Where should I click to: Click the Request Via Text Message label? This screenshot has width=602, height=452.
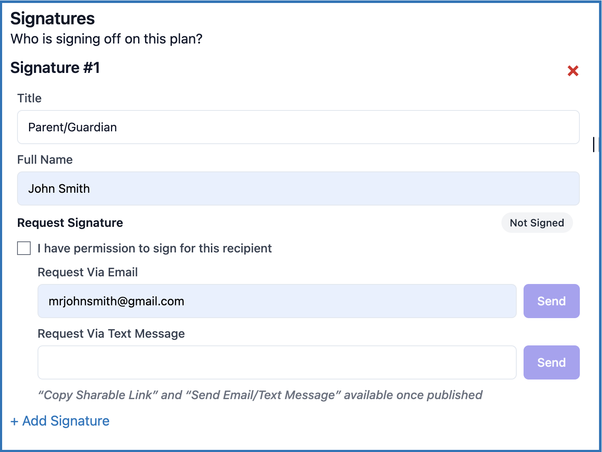111,333
